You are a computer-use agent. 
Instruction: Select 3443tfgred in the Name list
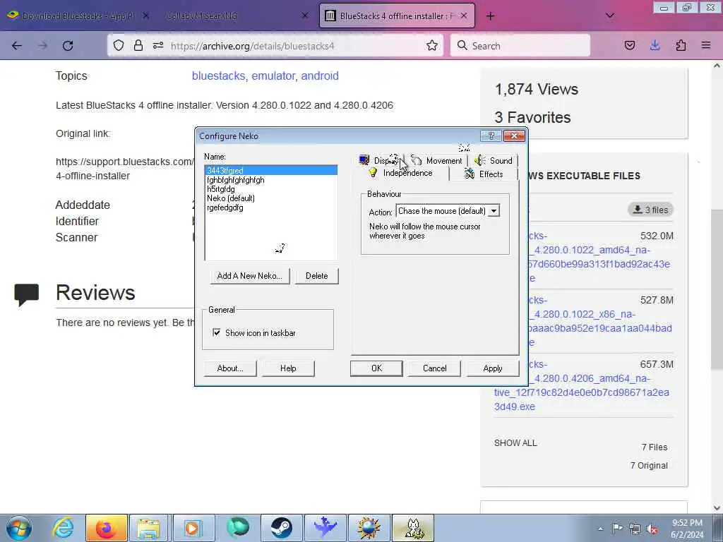pyautogui.click(x=271, y=171)
